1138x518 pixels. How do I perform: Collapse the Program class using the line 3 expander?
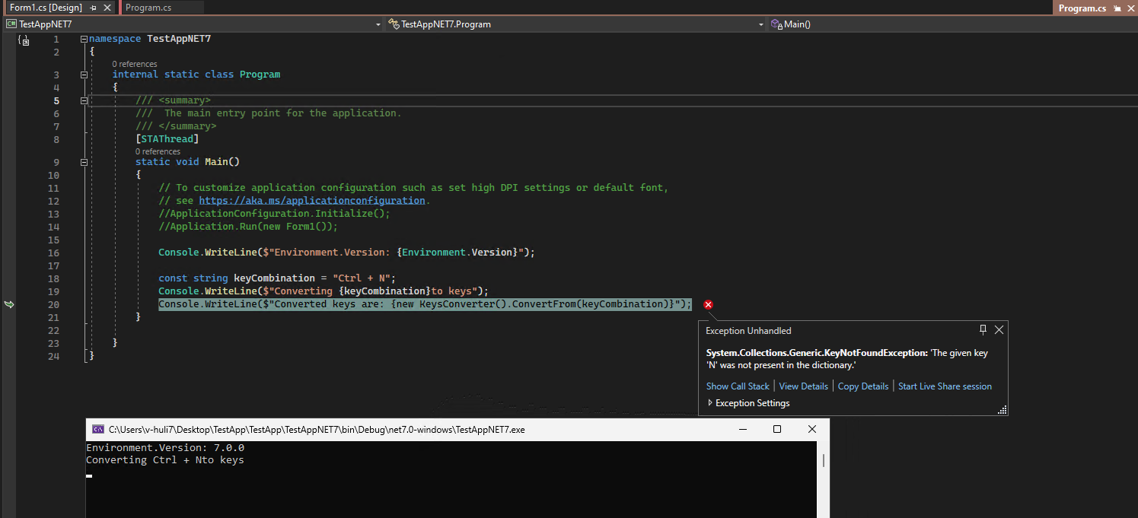pyautogui.click(x=84, y=74)
